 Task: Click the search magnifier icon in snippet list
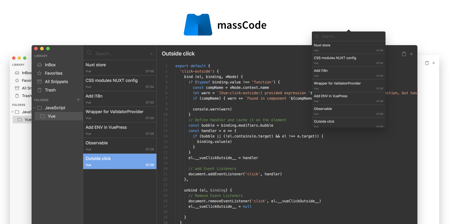coord(89,53)
